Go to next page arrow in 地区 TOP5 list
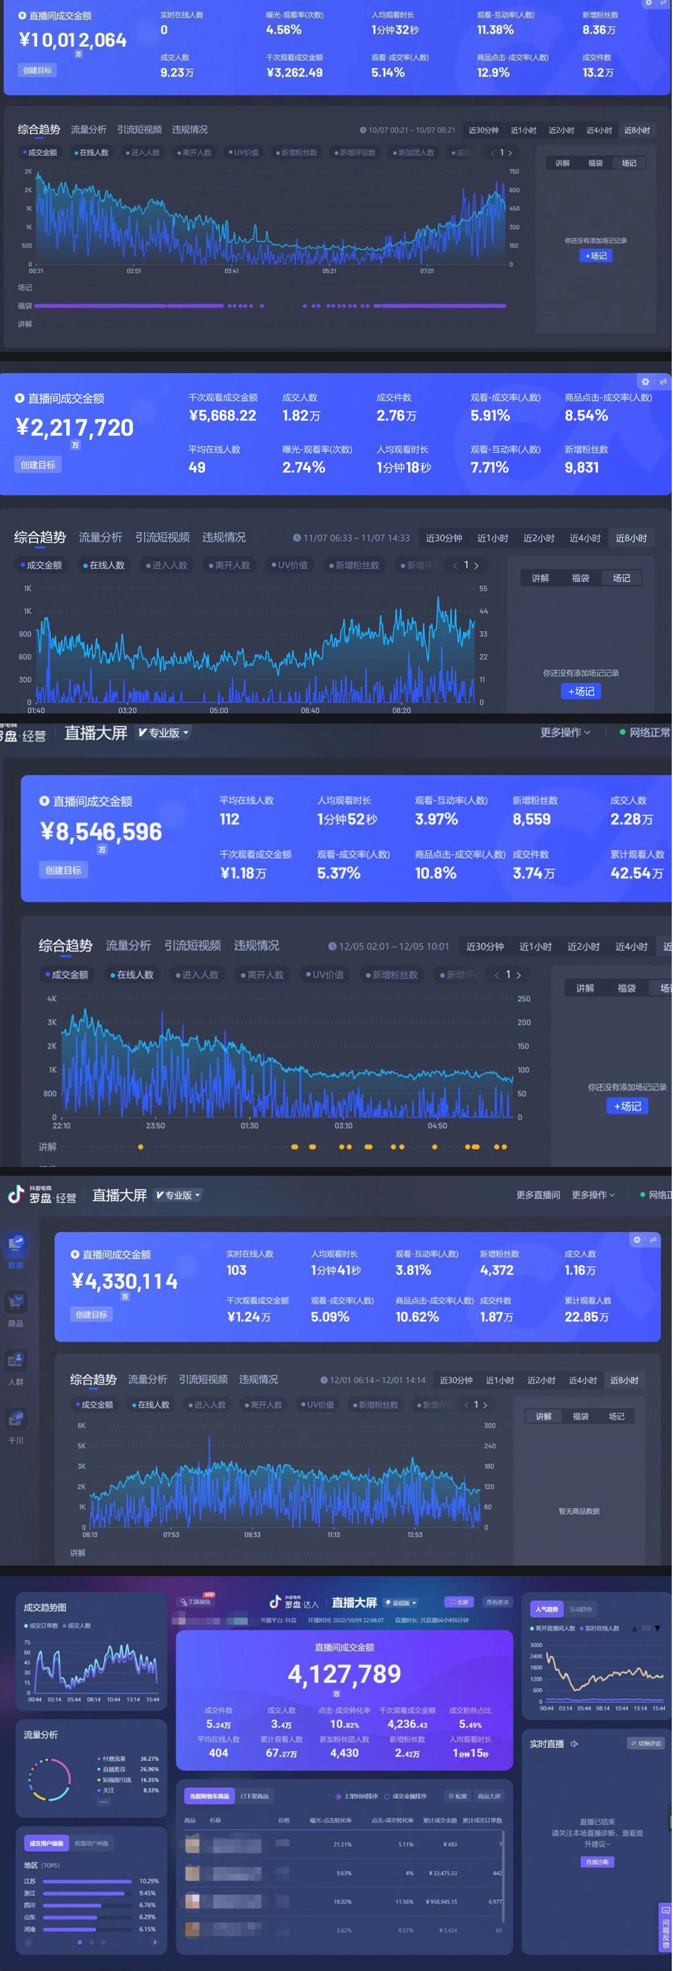Screen dimensions: 673x1971 click(x=155, y=1942)
